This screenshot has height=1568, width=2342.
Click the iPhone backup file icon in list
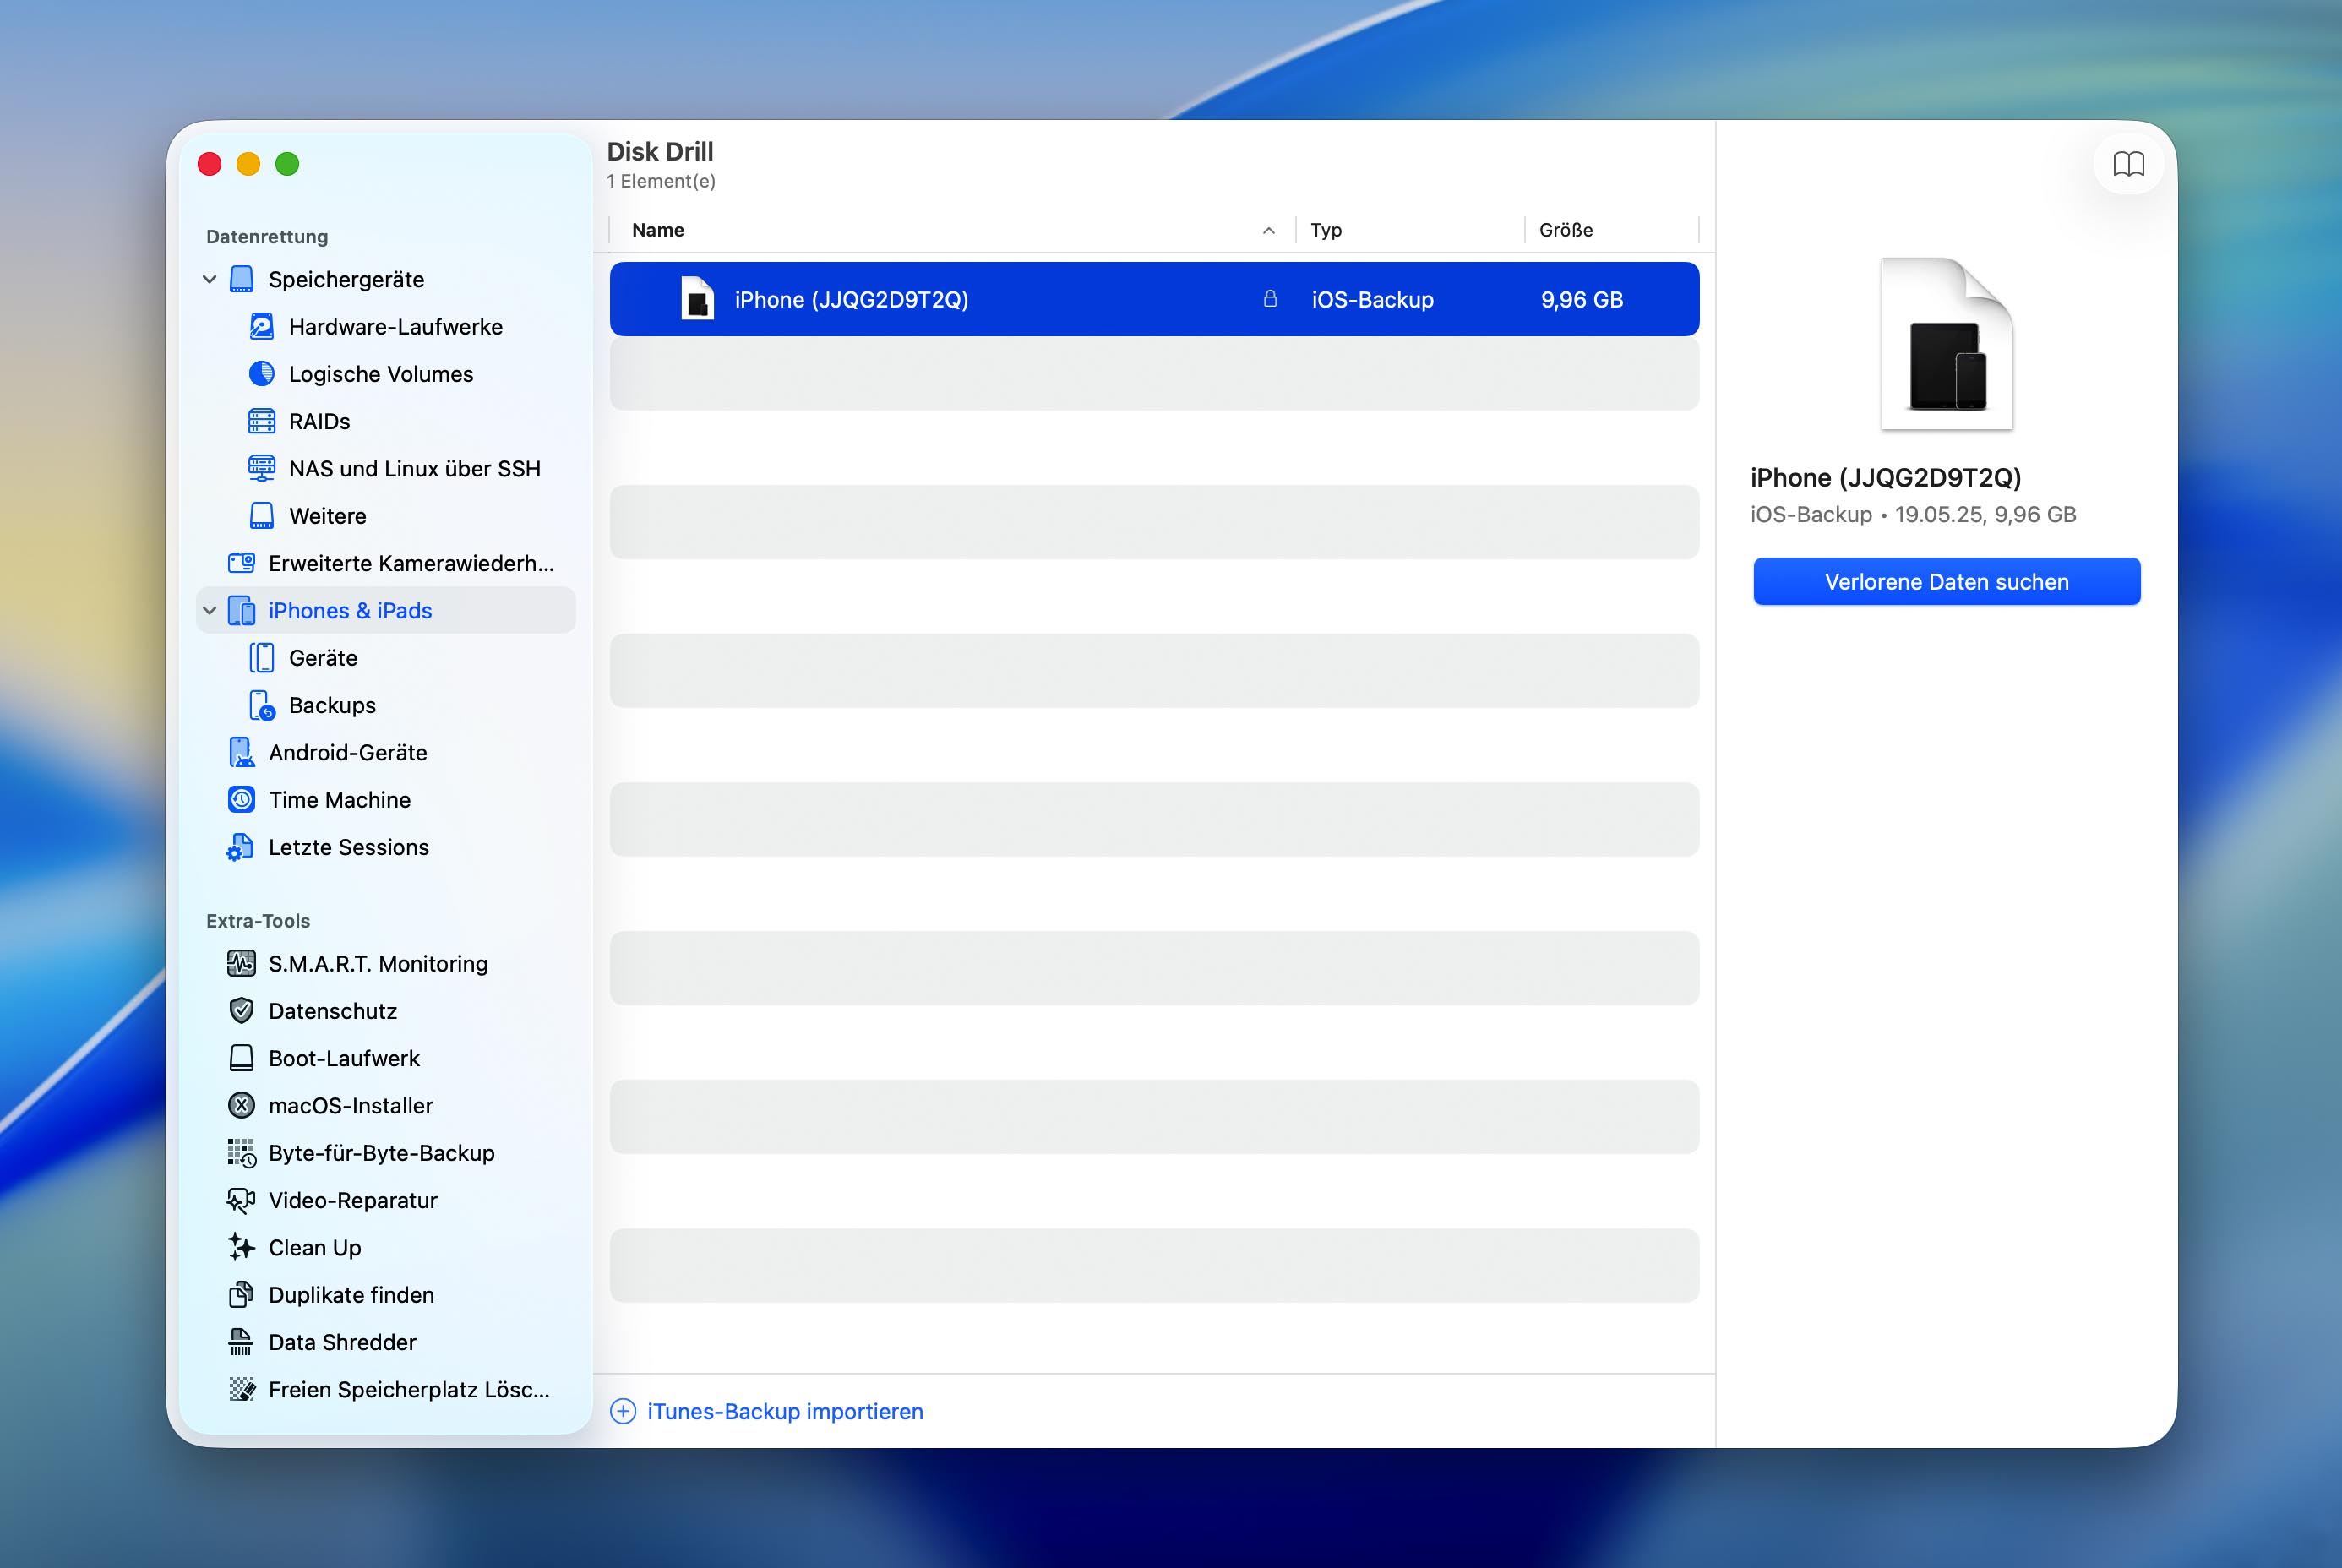(x=697, y=298)
